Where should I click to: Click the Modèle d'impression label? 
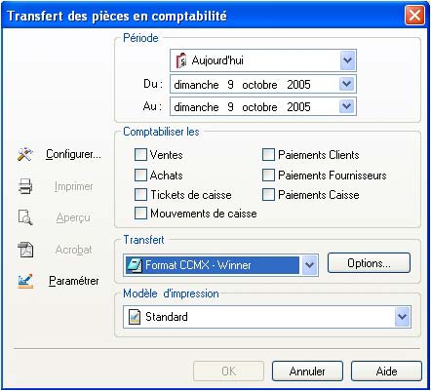click(171, 293)
